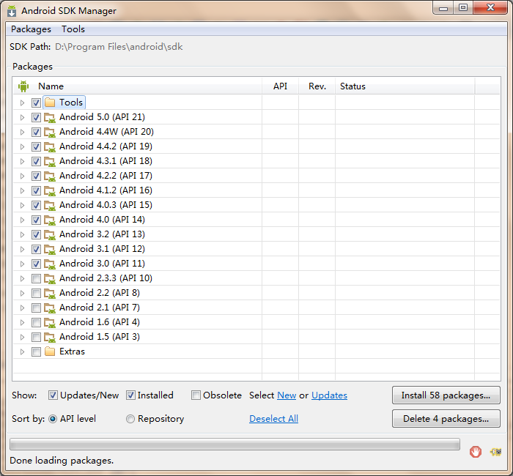Click the Android 4.1.2 (API 16) platform icon

point(50,190)
